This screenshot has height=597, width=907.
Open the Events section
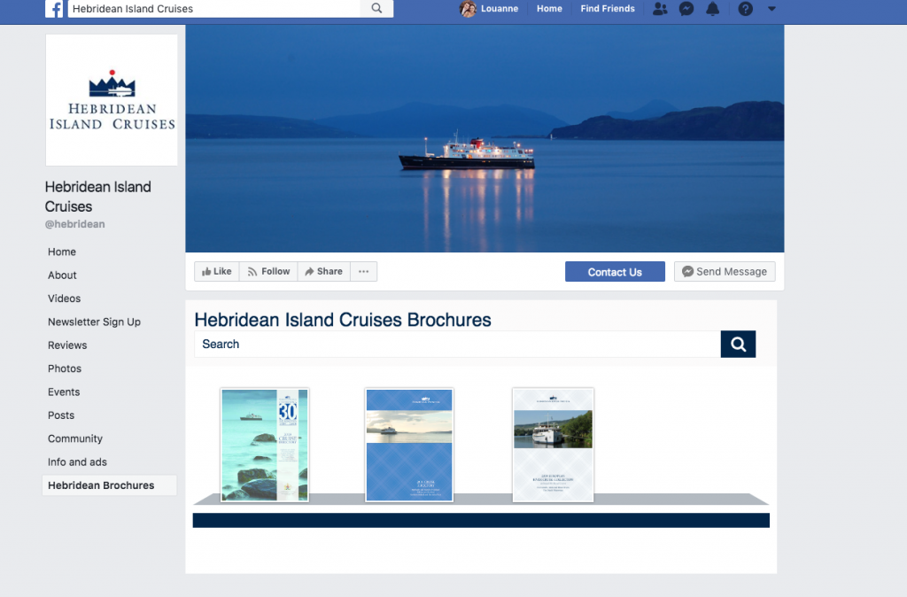click(x=64, y=392)
